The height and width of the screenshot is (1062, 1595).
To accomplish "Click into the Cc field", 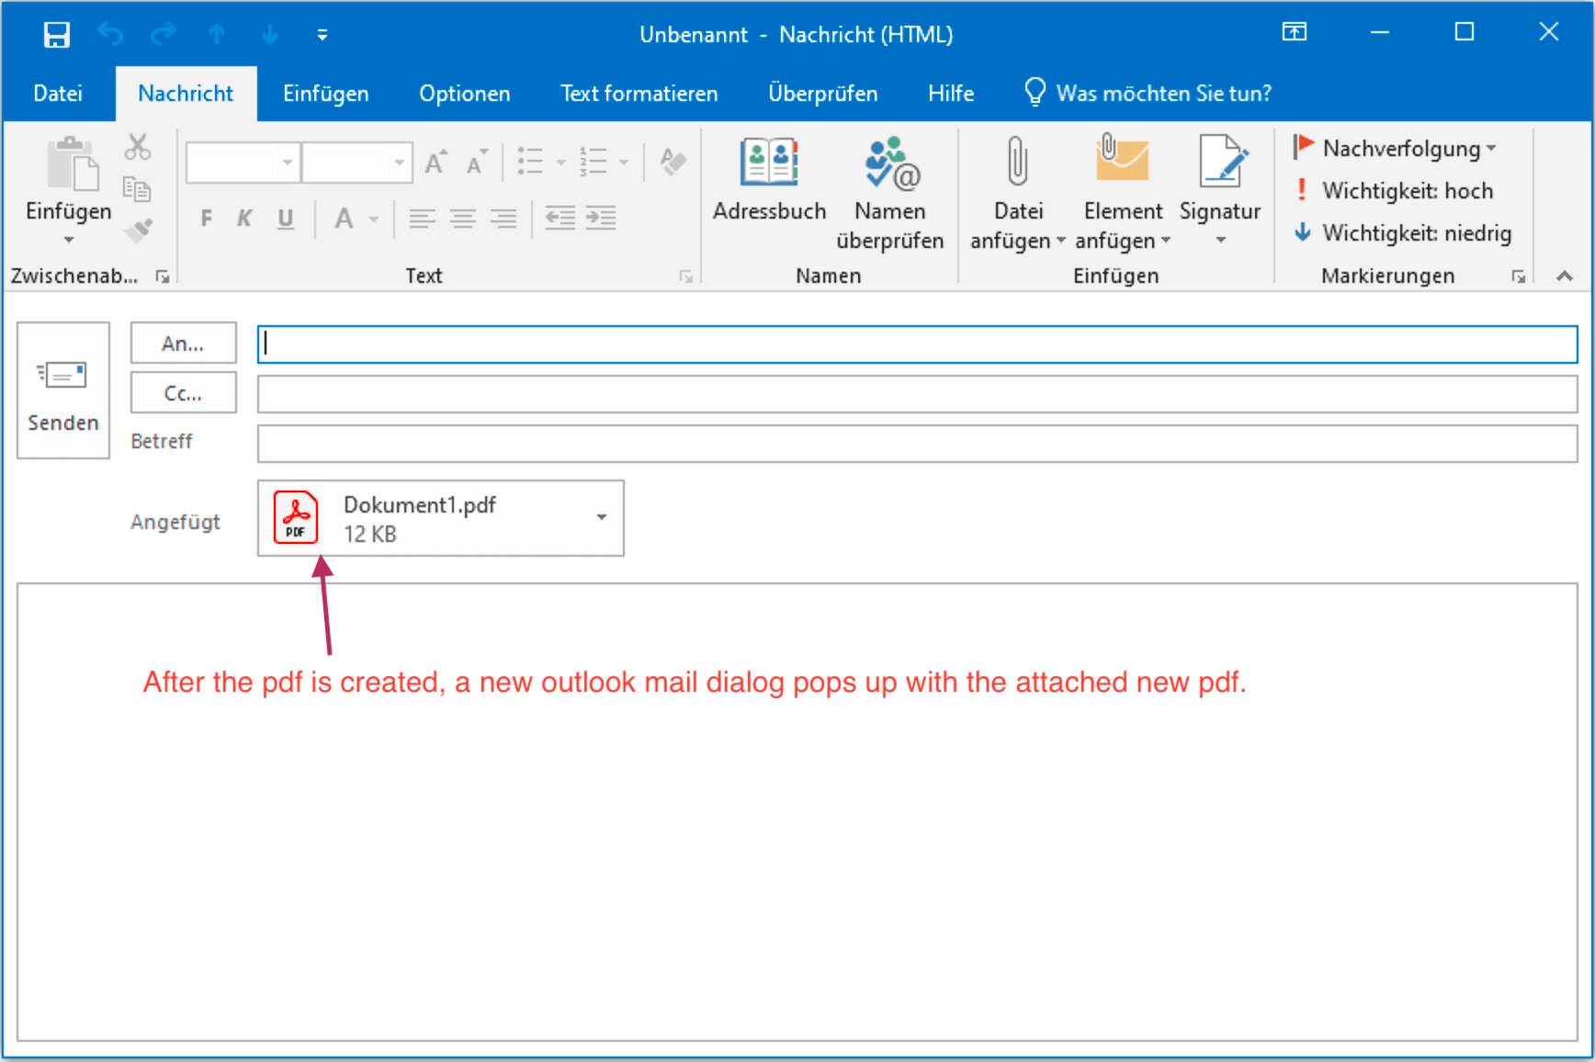I will point(917,395).
